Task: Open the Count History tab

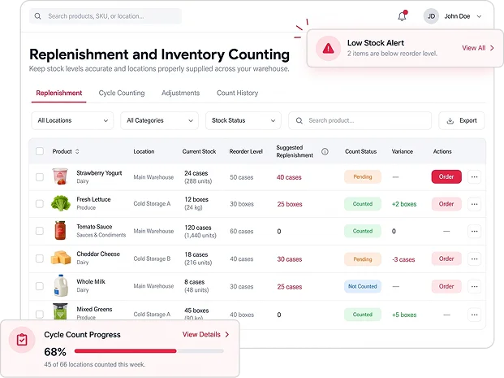Action: 237,93
